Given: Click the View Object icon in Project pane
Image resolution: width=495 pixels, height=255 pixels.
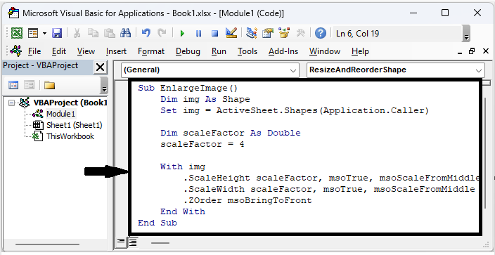Looking at the screenshot, I should [30, 85].
